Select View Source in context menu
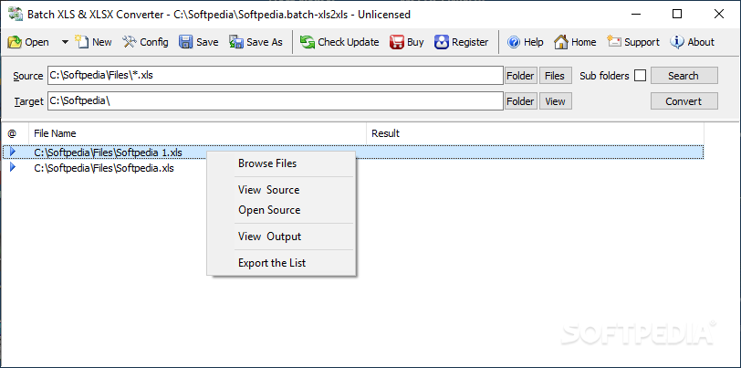Image resolution: width=741 pixels, height=368 pixels. click(281, 190)
